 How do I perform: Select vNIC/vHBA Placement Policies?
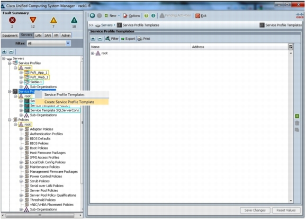(x=51, y=205)
